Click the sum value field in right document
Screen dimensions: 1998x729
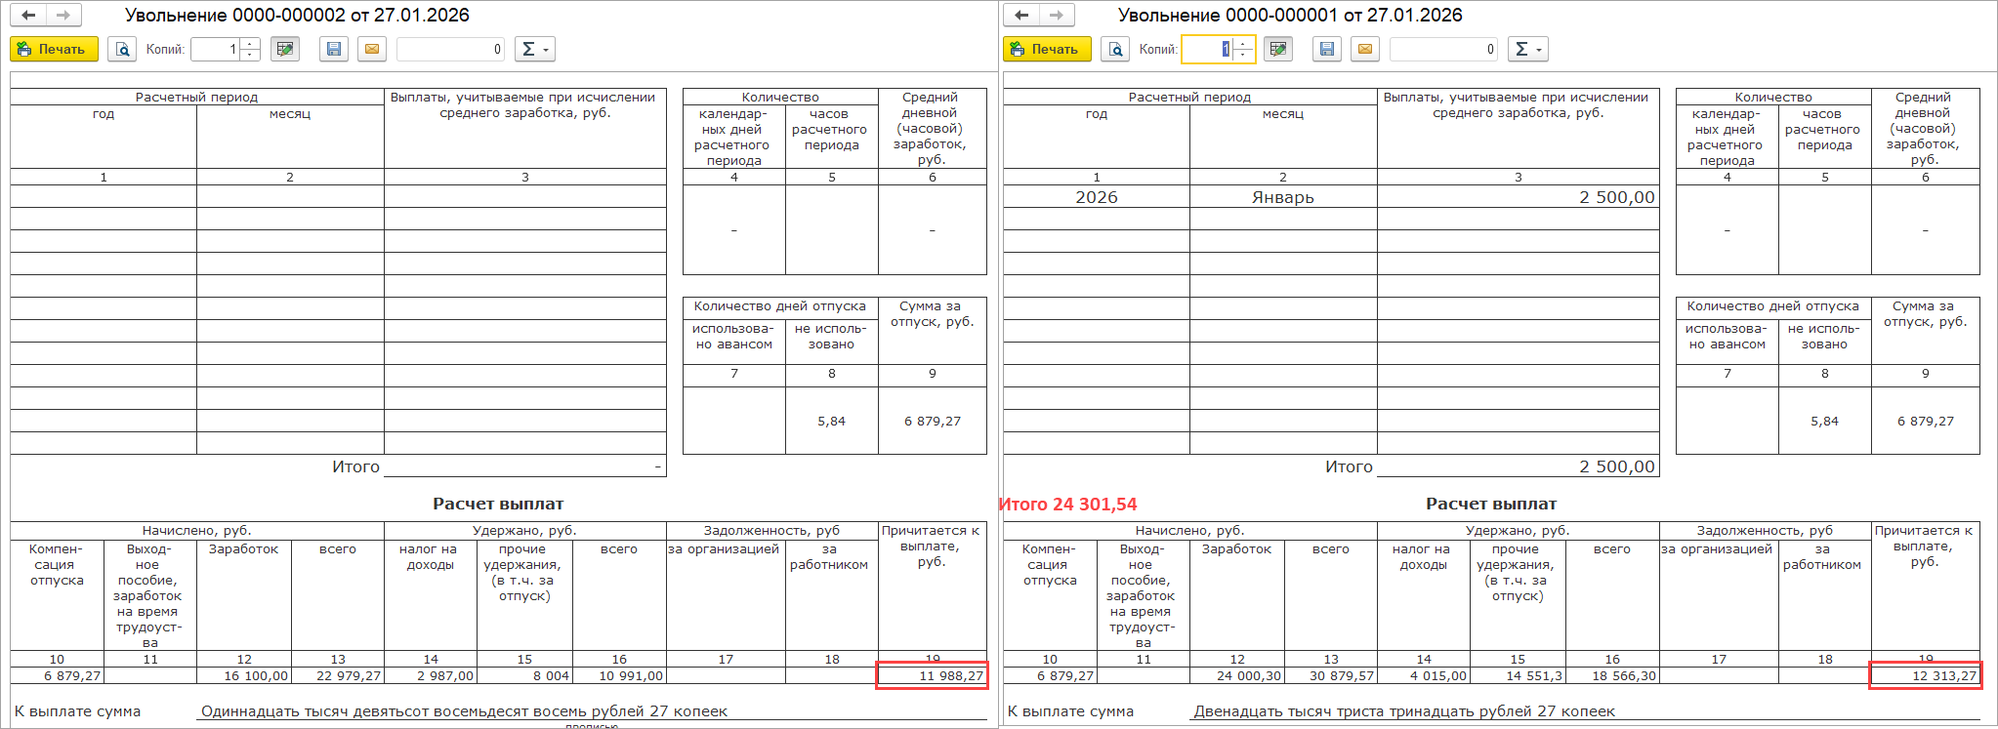[1443, 49]
